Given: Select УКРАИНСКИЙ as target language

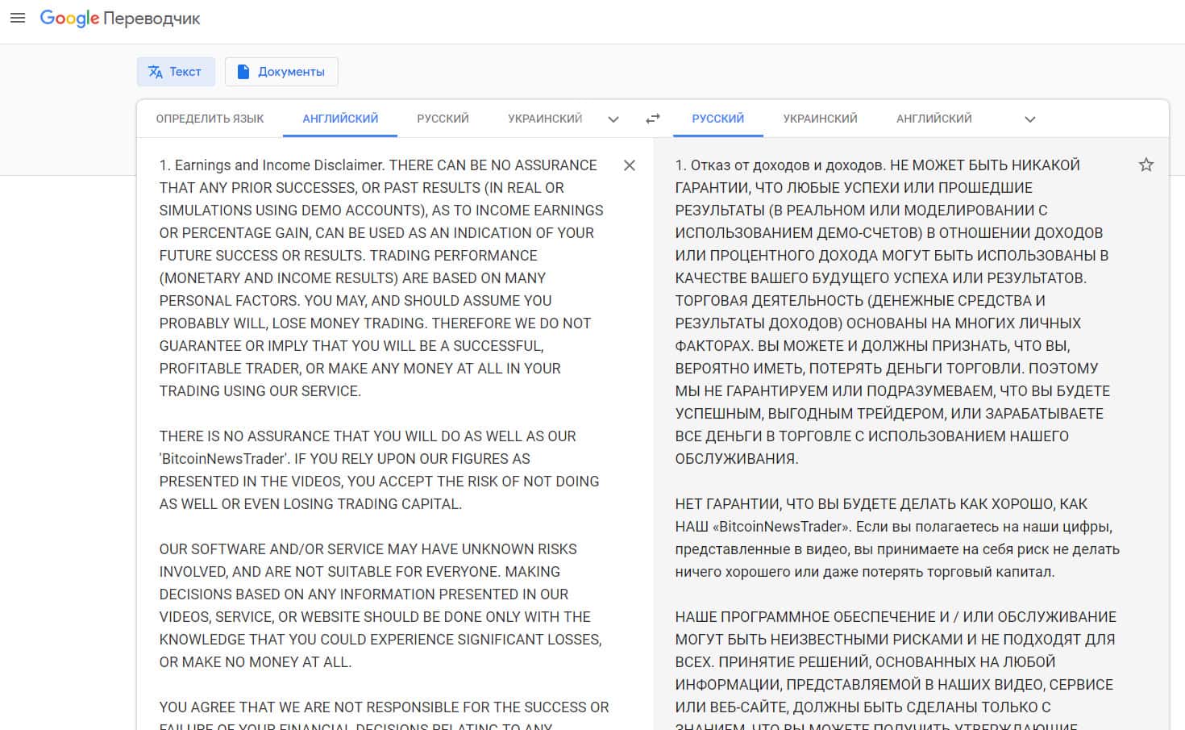Looking at the screenshot, I should point(820,119).
